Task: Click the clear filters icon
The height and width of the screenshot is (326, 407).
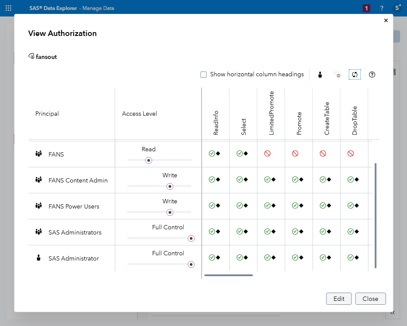Action: point(337,74)
